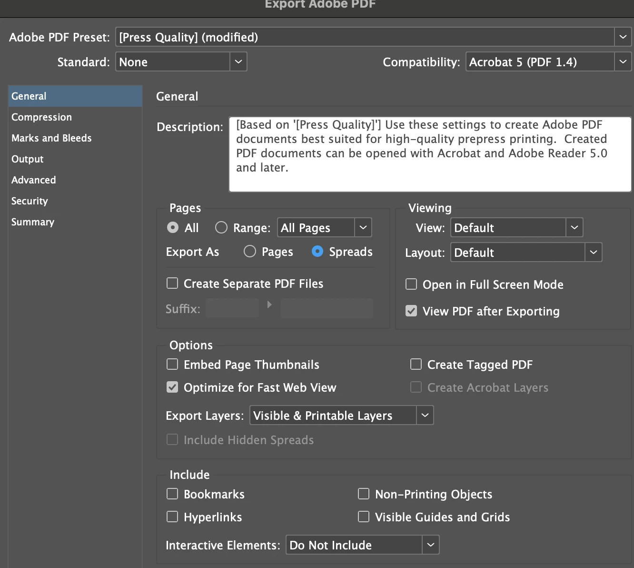Image resolution: width=634 pixels, height=568 pixels.
Task: Enable Create Tagged PDF checkbox
Action: click(x=416, y=365)
